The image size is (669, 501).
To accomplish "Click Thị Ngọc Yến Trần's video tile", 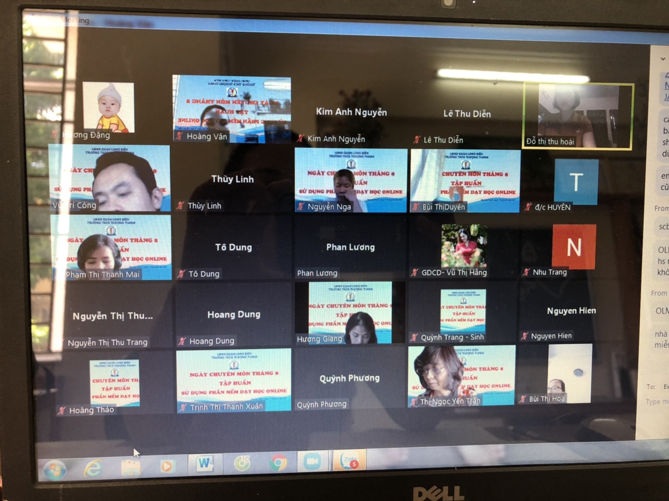I will [461, 375].
